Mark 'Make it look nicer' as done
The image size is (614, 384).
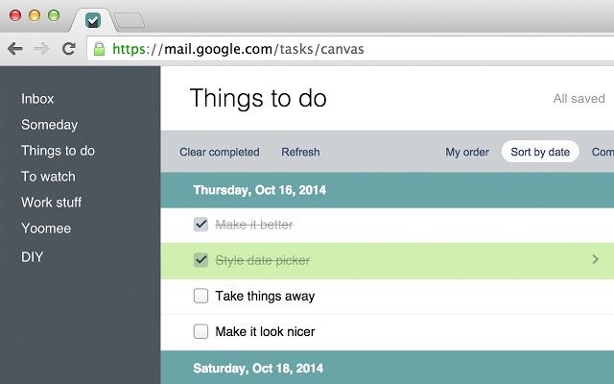tap(201, 331)
